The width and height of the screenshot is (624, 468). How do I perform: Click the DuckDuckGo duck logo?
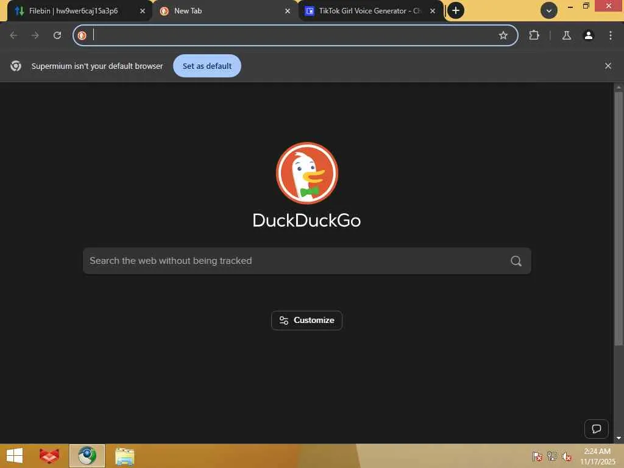[x=307, y=173]
